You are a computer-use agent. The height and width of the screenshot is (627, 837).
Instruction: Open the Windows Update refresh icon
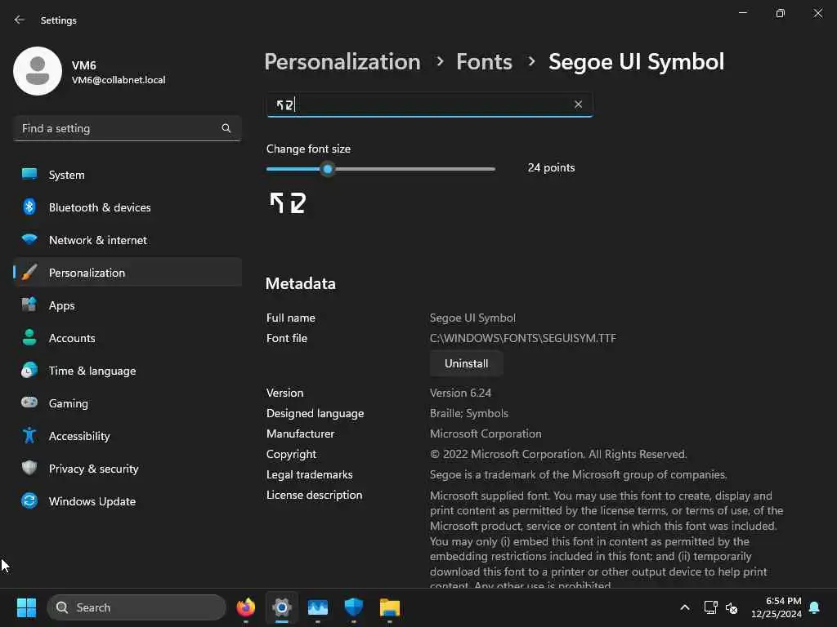click(x=29, y=500)
